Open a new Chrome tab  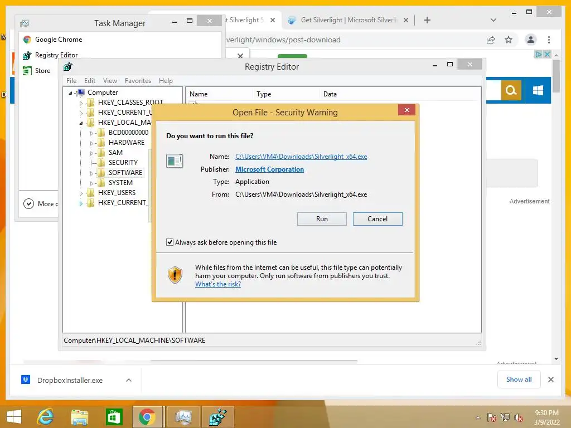[x=427, y=20]
